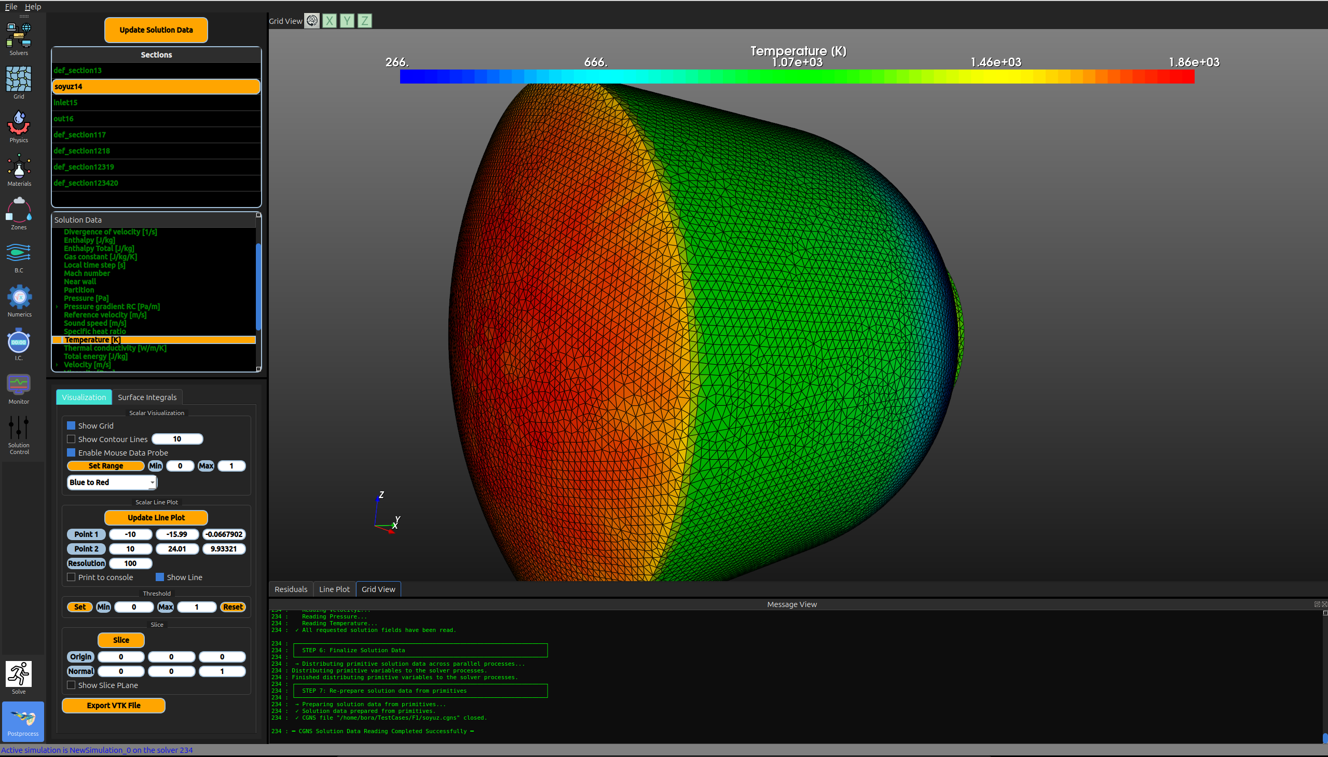Open the Residuals tab
1328x757 pixels.
coord(291,589)
